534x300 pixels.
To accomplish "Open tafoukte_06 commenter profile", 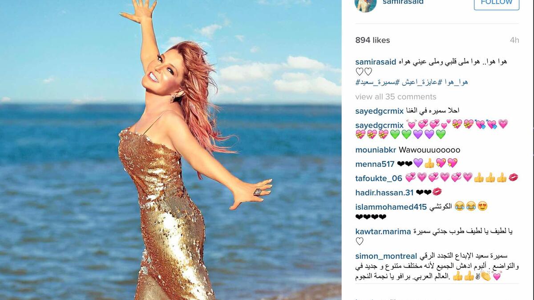I will (x=379, y=178).
